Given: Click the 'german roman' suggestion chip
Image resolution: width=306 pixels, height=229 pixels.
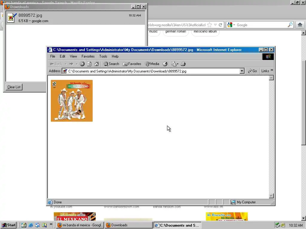Looking at the screenshot, I should tap(176, 32).
